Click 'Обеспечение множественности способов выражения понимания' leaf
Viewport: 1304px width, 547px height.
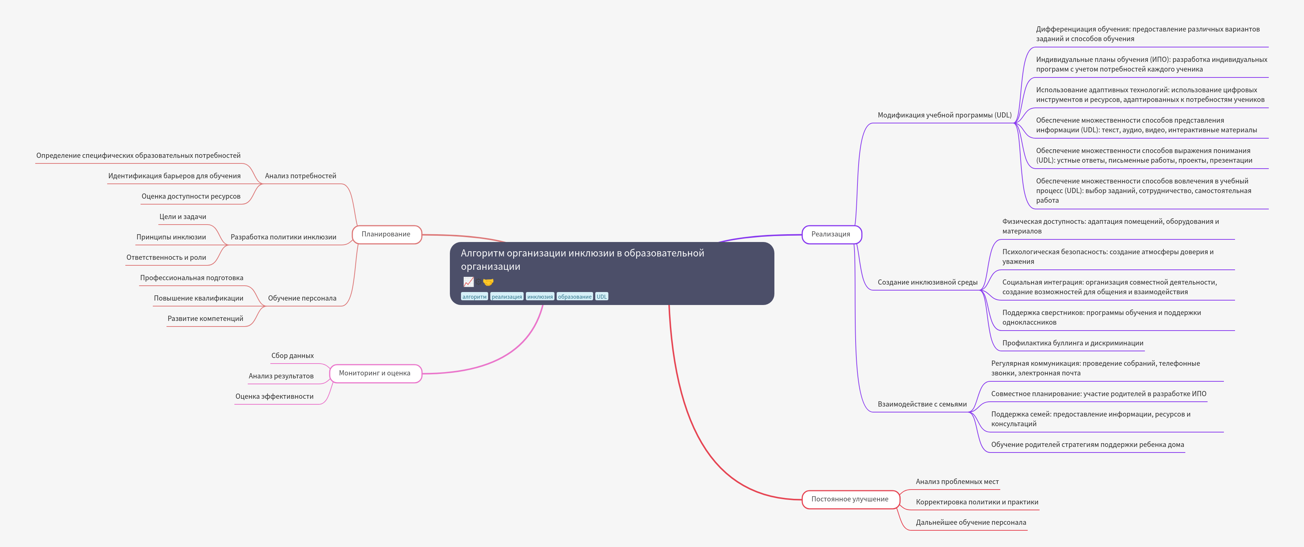[x=1144, y=155]
